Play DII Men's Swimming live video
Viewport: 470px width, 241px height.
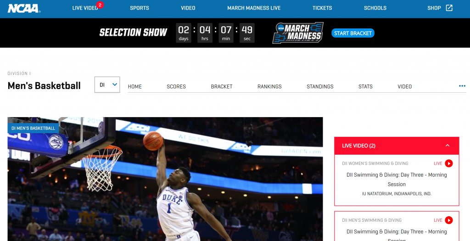[x=449, y=220]
